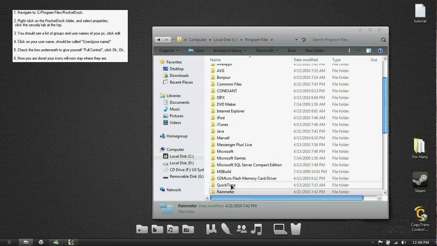Expand the Include in library dropdown
437x246 pixels.
pos(229,51)
